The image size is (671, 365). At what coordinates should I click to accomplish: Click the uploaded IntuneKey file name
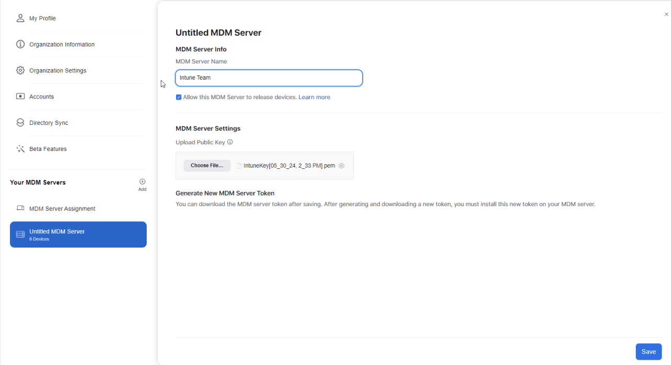click(x=289, y=165)
